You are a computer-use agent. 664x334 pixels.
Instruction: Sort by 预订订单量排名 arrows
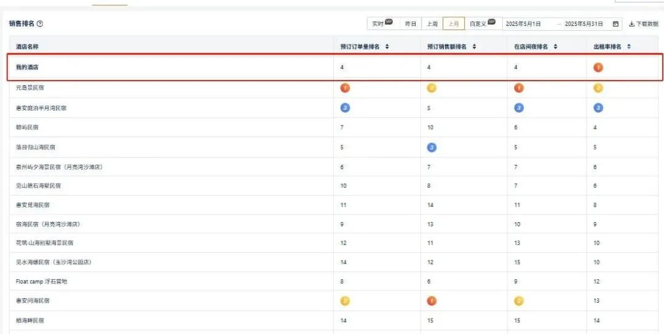point(387,47)
